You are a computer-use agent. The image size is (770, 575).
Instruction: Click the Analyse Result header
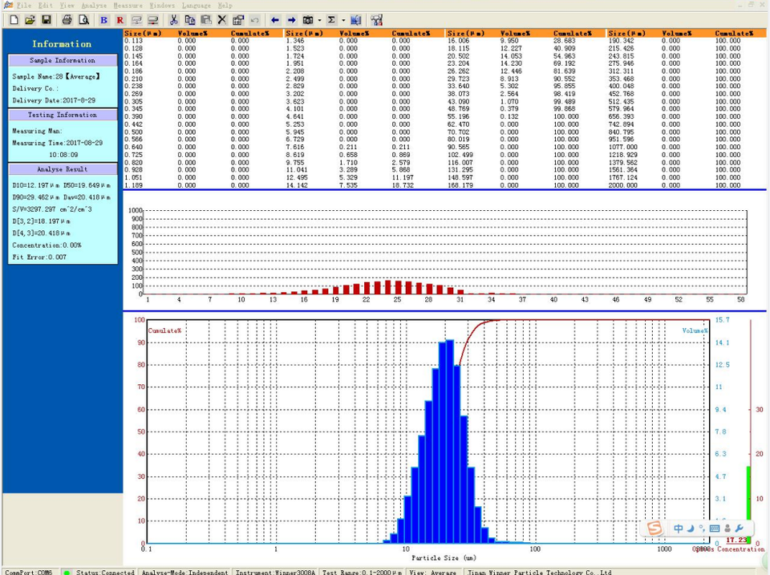tap(63, 169)
